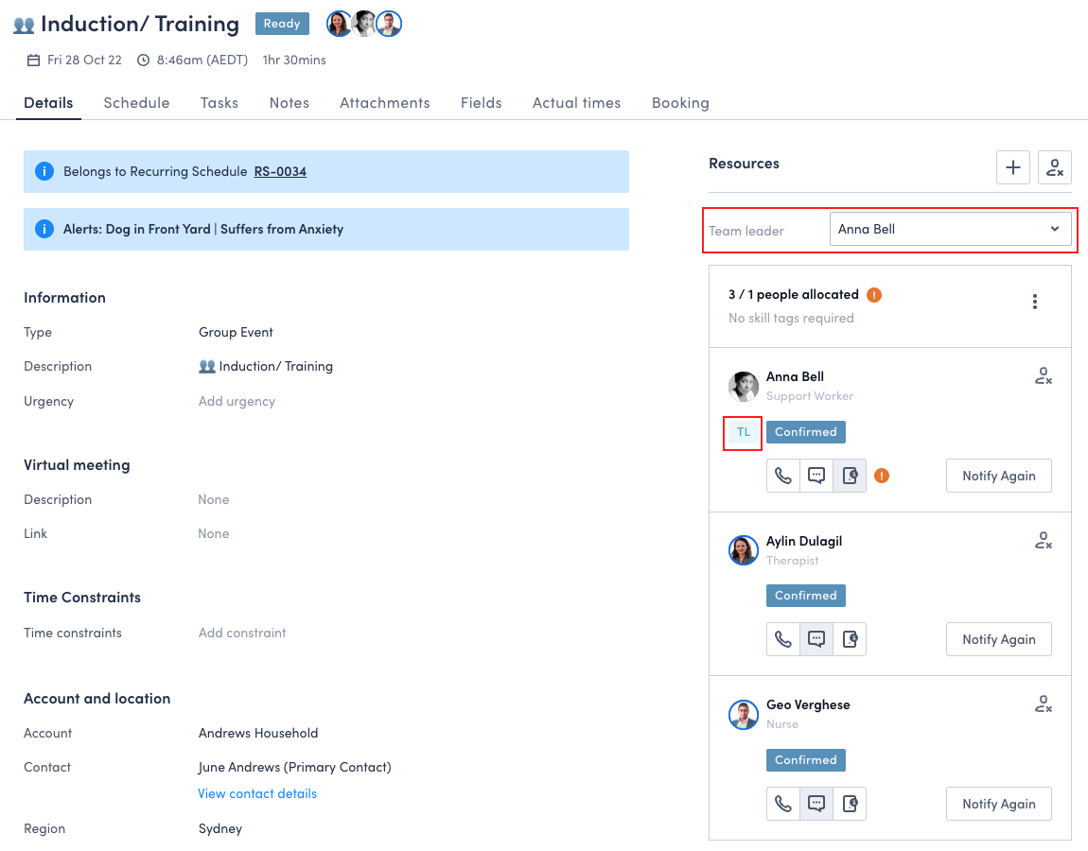Go to the Actual times tab

pos(576,103)
